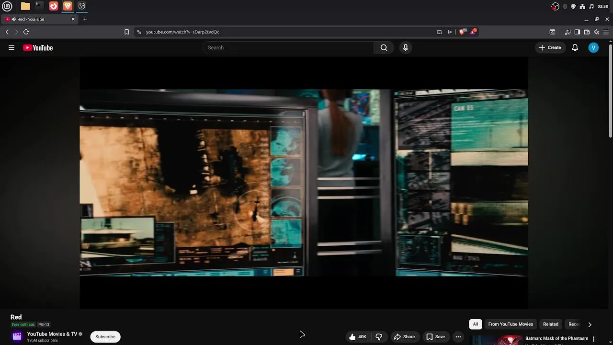
Task: Open Batman: Mask of the Phantasm title
Action: (x=556, y=338)
